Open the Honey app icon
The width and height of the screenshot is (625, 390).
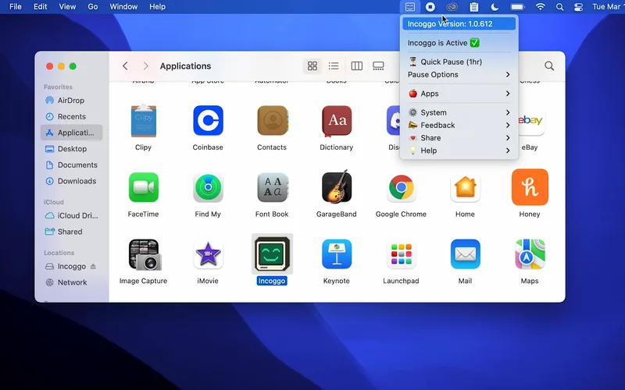click(529, 187)
